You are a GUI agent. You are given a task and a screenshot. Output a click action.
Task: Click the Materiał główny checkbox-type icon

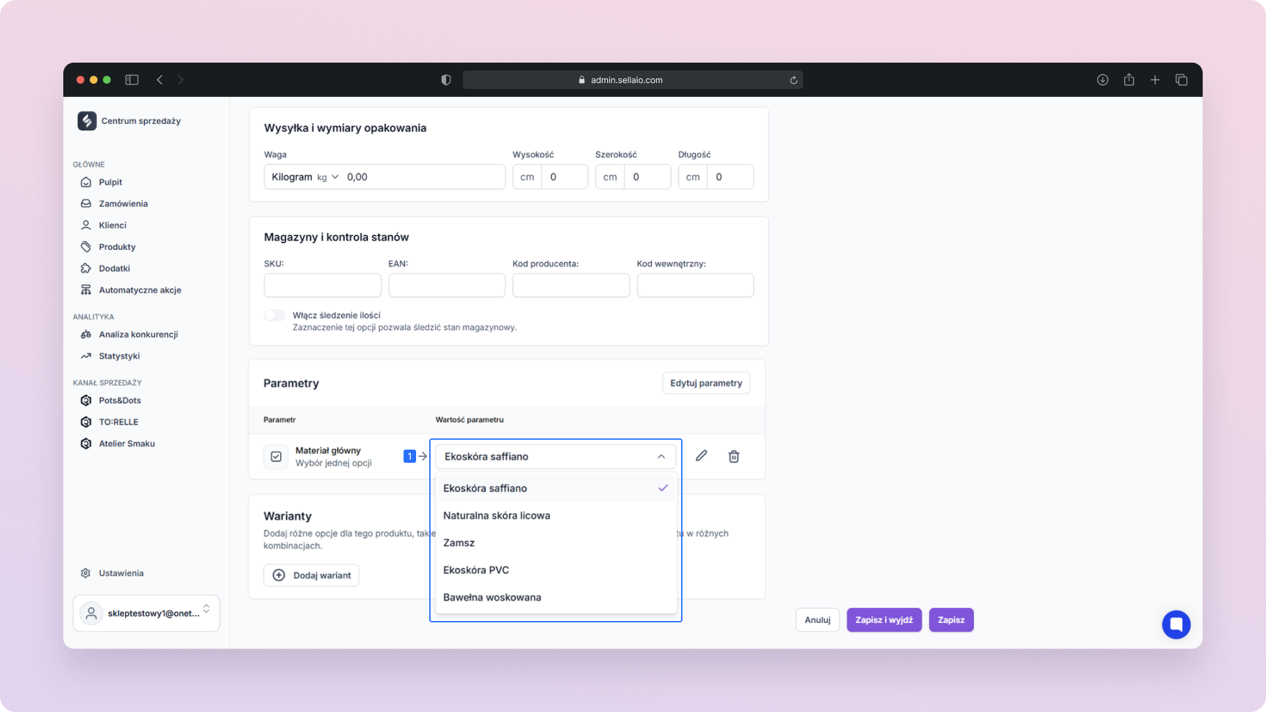[276, 456]
